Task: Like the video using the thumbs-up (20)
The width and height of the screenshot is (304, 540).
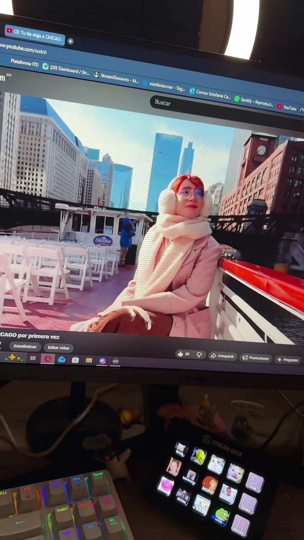Action: click(184, 354)
